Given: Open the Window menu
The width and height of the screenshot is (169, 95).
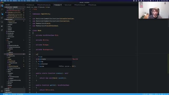Looking at the screenshot, I should (x=33, y=1).
